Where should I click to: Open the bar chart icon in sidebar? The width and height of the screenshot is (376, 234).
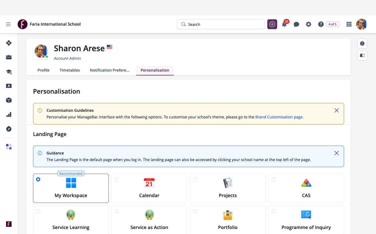(9, 115)
